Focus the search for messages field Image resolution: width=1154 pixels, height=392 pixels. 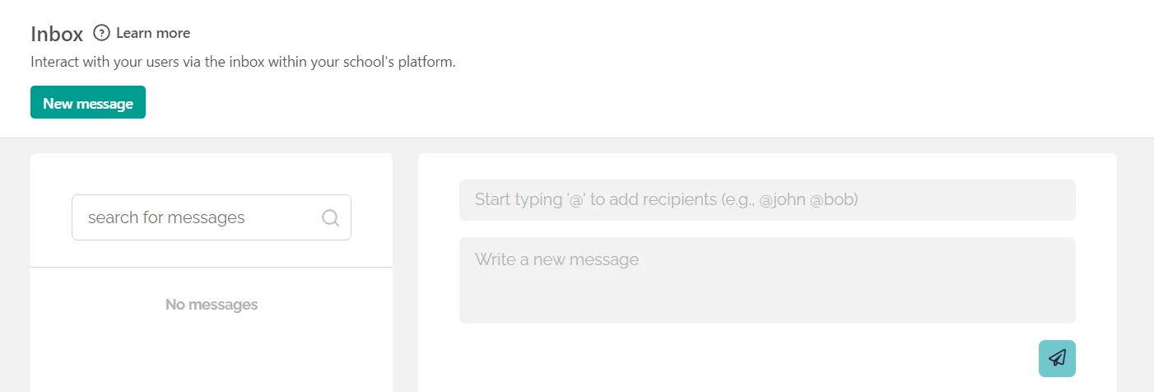[x=198, y=217]
